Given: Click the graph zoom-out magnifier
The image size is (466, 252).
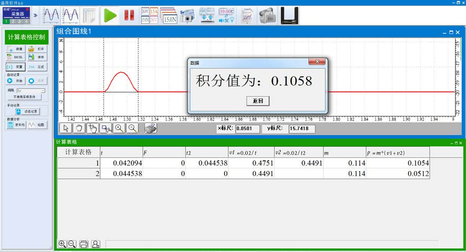Looking at the screenshot, I should click(133, 129).
